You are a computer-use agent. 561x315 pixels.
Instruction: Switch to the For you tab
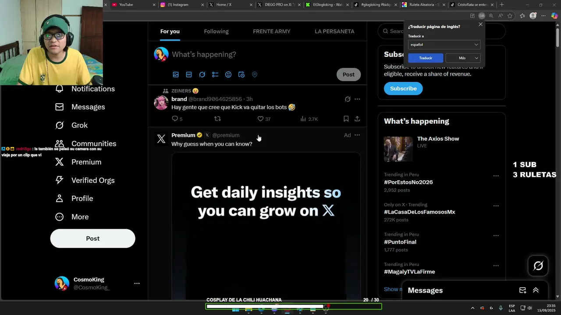coord(170,31)
